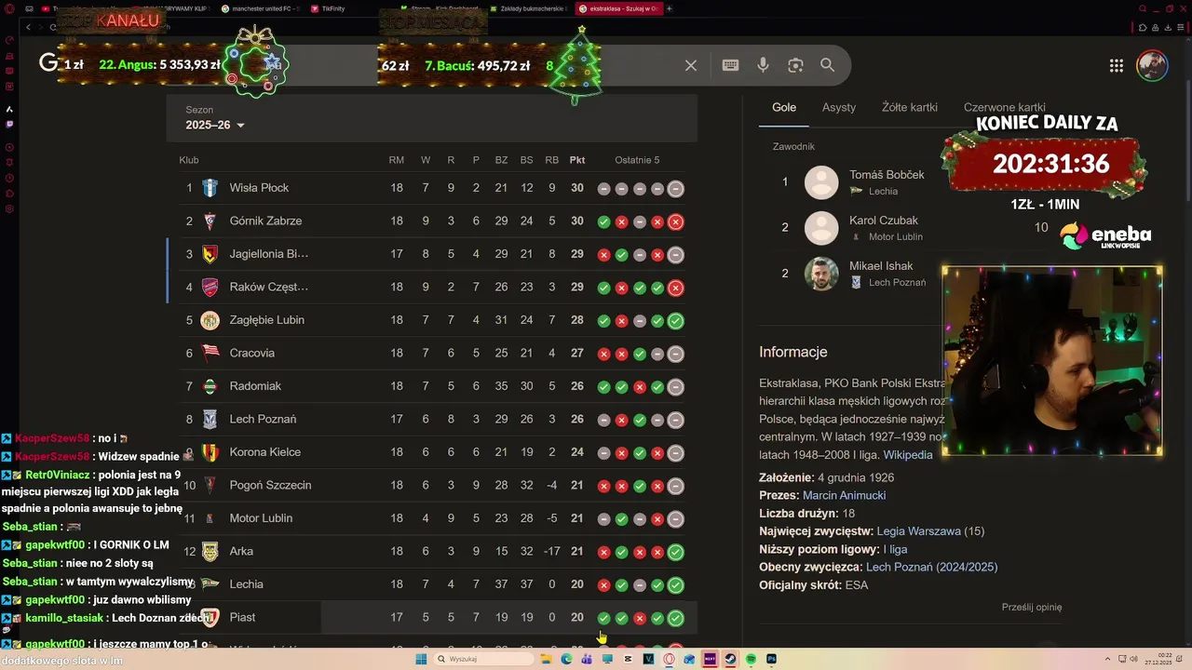Click the magnifier search button

click(x=827, y=65)
